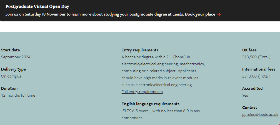Click the Postgraduate Virtual Open Day heading
280x125 pixels.
(37, 6)
